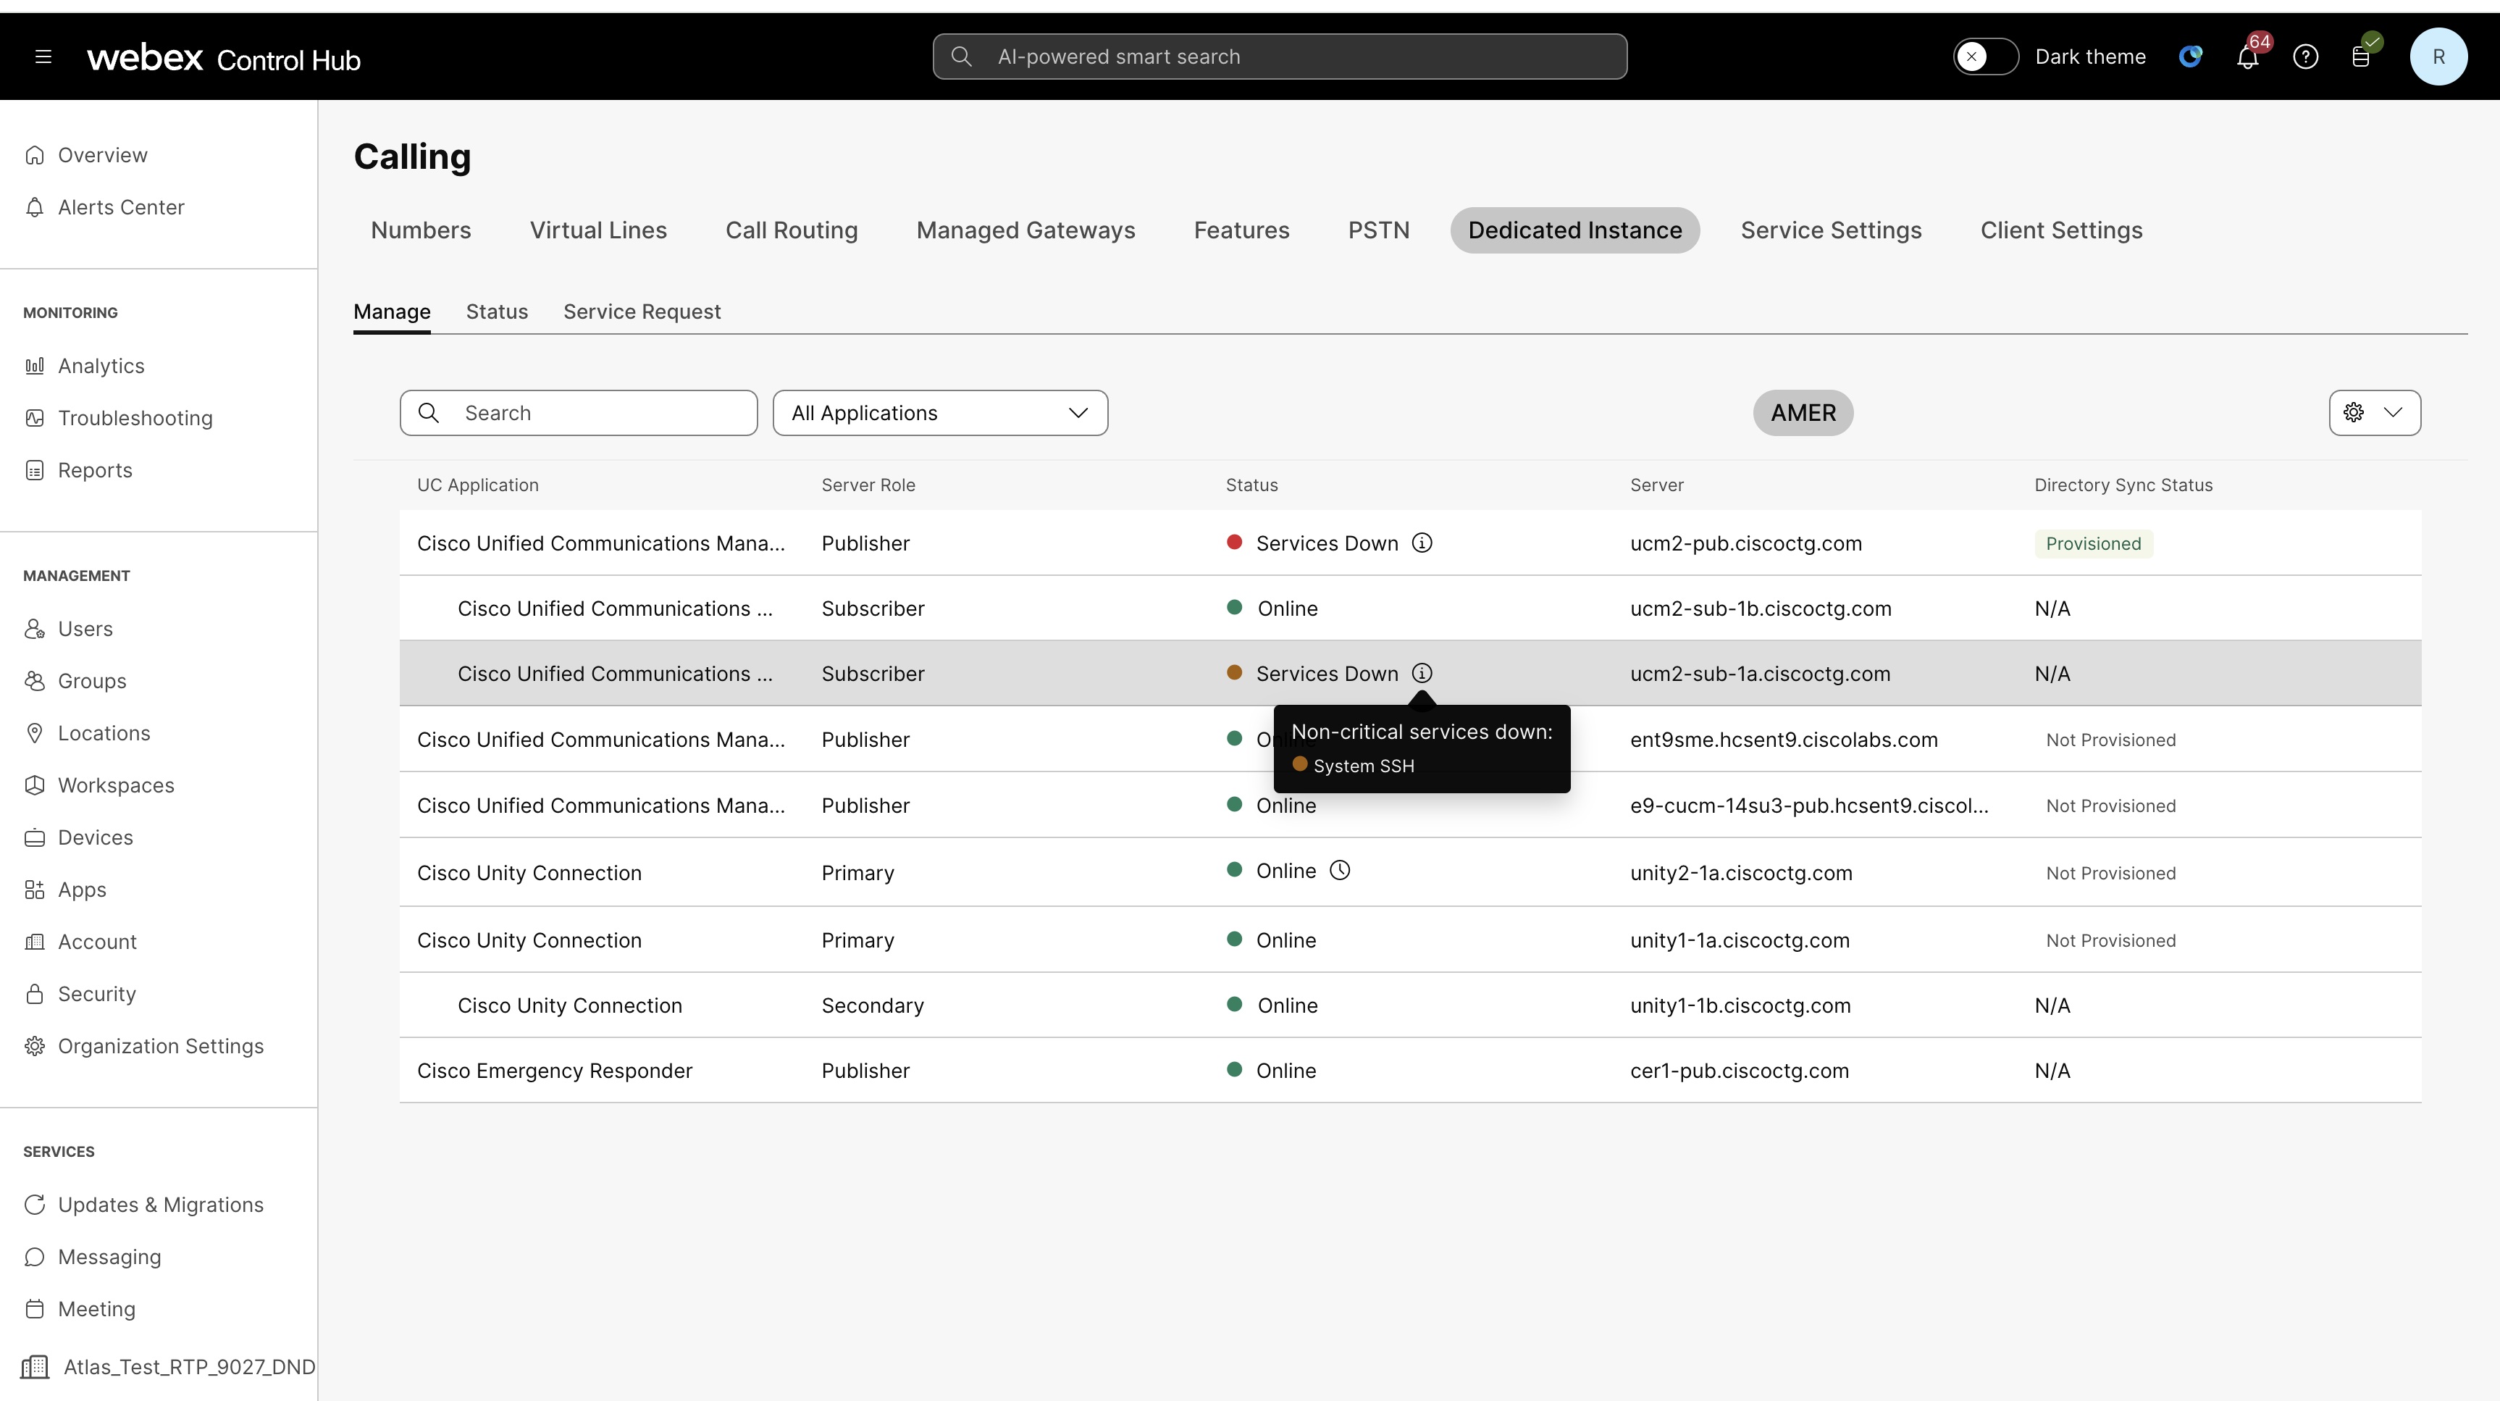Click the AMER region button
This screenshot has width=2500, height=1401.
(1802, 413)
